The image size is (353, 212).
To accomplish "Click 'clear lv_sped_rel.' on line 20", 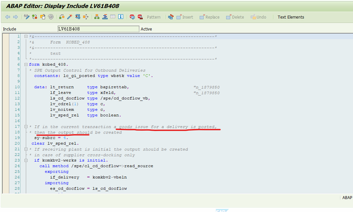I will pyautogui.click(x=55, y=144).
